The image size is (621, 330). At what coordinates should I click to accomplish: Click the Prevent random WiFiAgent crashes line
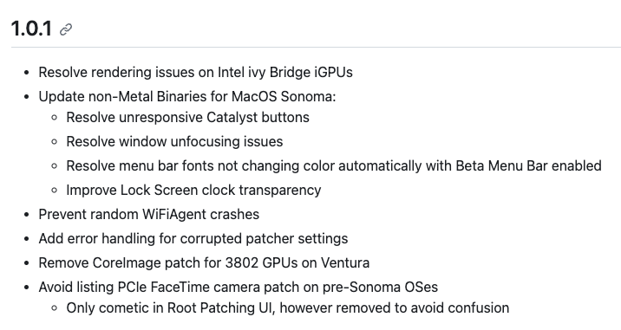(x=148, y=215)
